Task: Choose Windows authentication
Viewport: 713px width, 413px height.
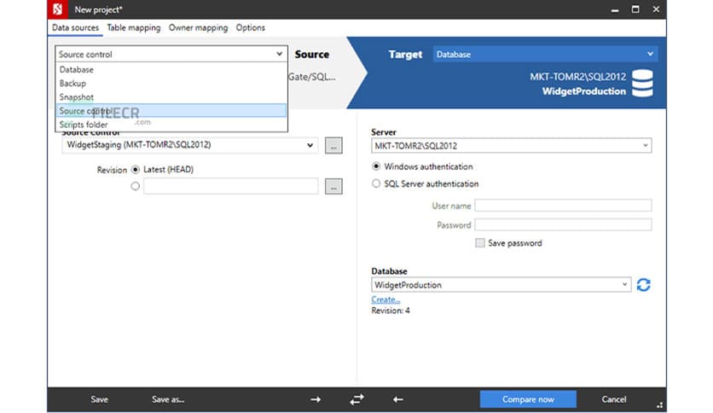Action: click(x=376, y=166)
